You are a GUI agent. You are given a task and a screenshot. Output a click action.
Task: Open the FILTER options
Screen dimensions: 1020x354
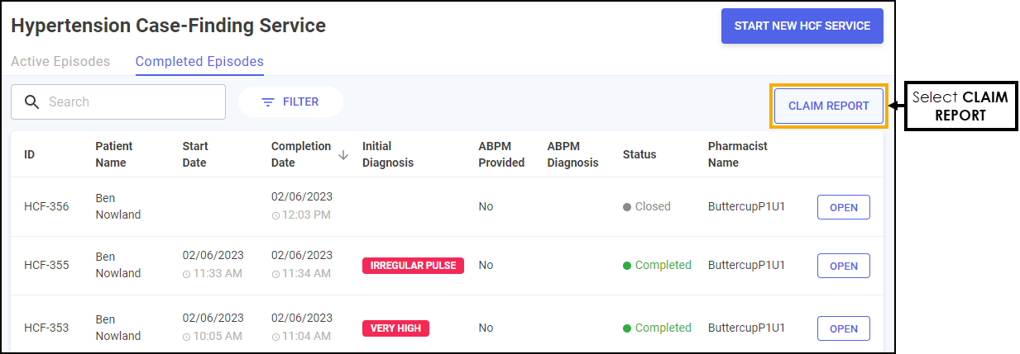(x=290, y=102)
